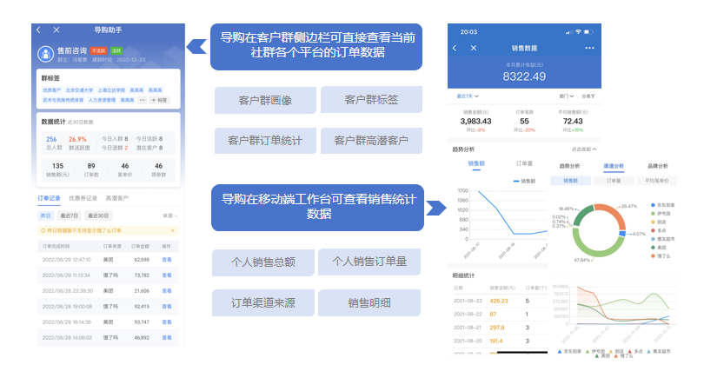This screenshot has width=704, height=378.
Task: View order from 2022/08/28 19:00:08
Action: (167, 307)
